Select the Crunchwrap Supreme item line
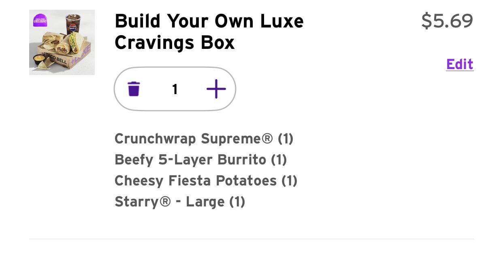 click(204, 139)
